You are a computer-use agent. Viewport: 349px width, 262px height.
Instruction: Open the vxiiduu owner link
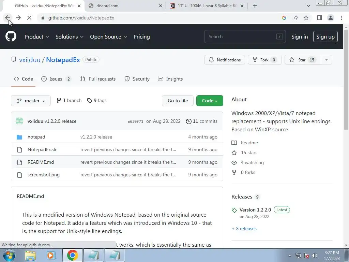click(30, 60)
